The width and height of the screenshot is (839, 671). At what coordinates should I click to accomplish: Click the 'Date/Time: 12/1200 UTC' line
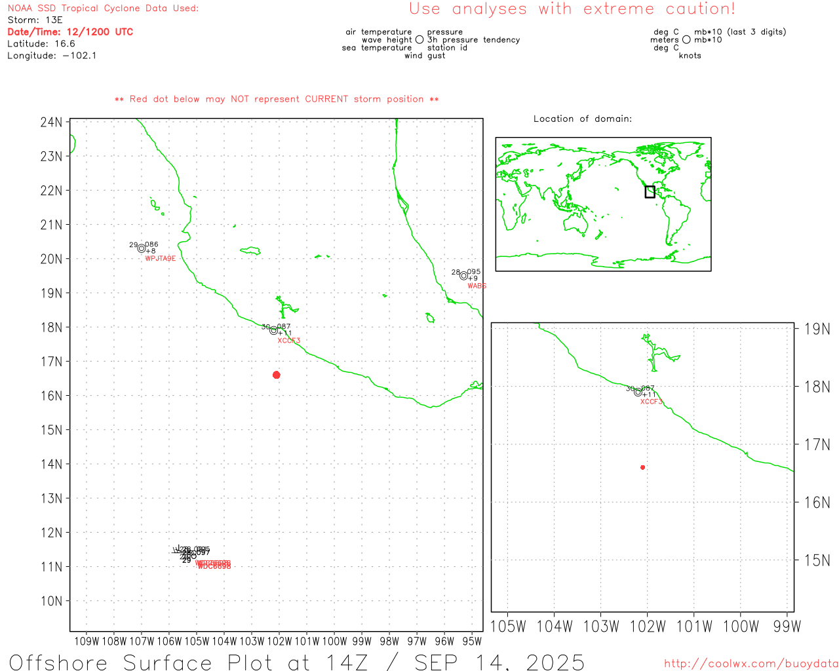pyautogui.click(x=70, y=32)
